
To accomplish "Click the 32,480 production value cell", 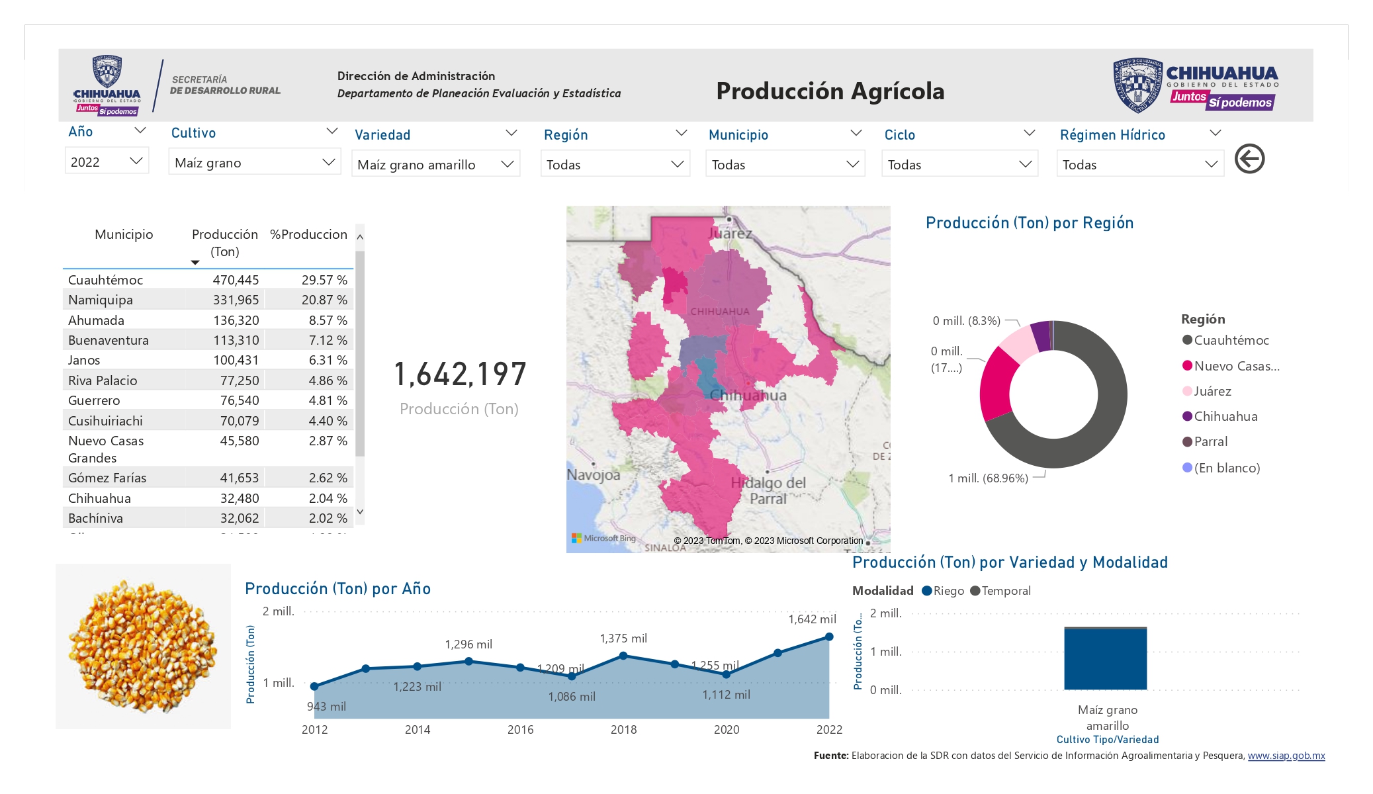I will click(240, 498).
